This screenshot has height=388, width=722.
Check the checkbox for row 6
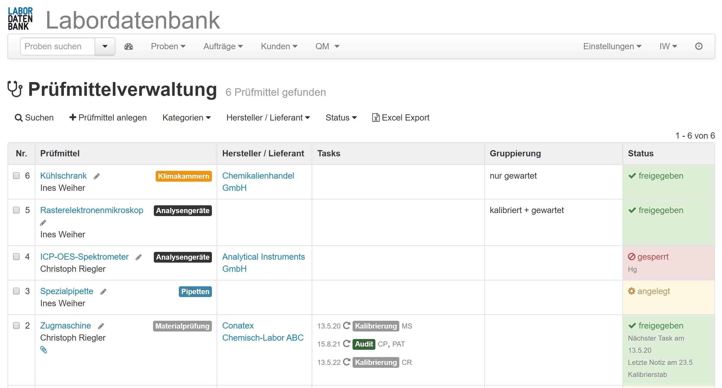point(16,176)
